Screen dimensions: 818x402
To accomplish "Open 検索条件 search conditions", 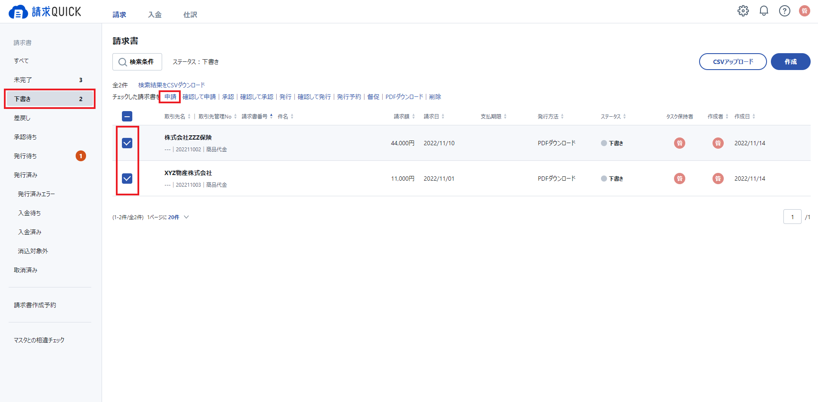I will tap(137, 62).
